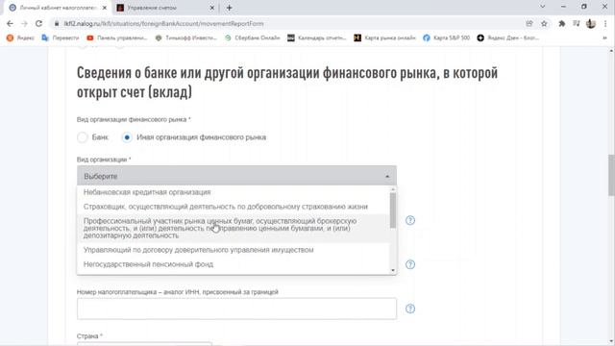The height and width of the screenshot is (346, 615).
Task: Click the first help question icon
Action: pos(410,220)
